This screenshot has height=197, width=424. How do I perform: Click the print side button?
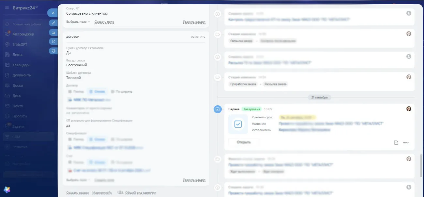53,51
